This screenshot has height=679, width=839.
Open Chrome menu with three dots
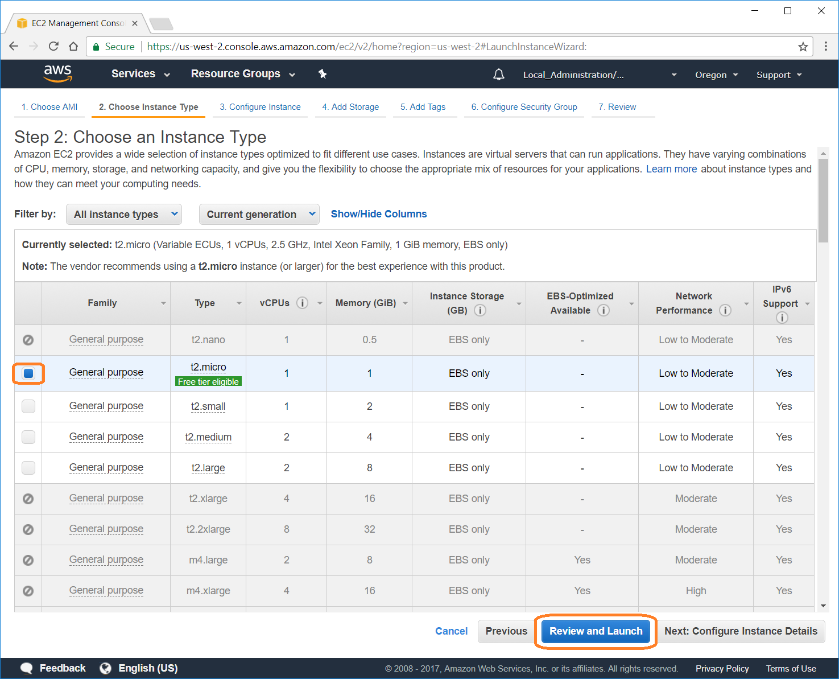click(826, 47)
